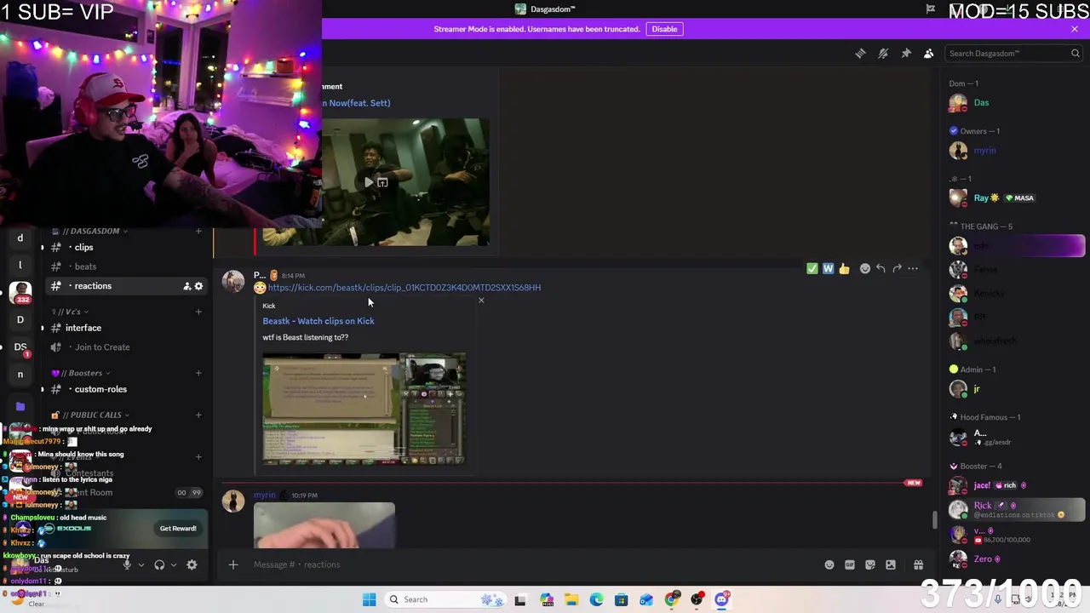The image size is (1090, 613).
Task: Open the Threads icon in channel header
Action: [860, 53]
